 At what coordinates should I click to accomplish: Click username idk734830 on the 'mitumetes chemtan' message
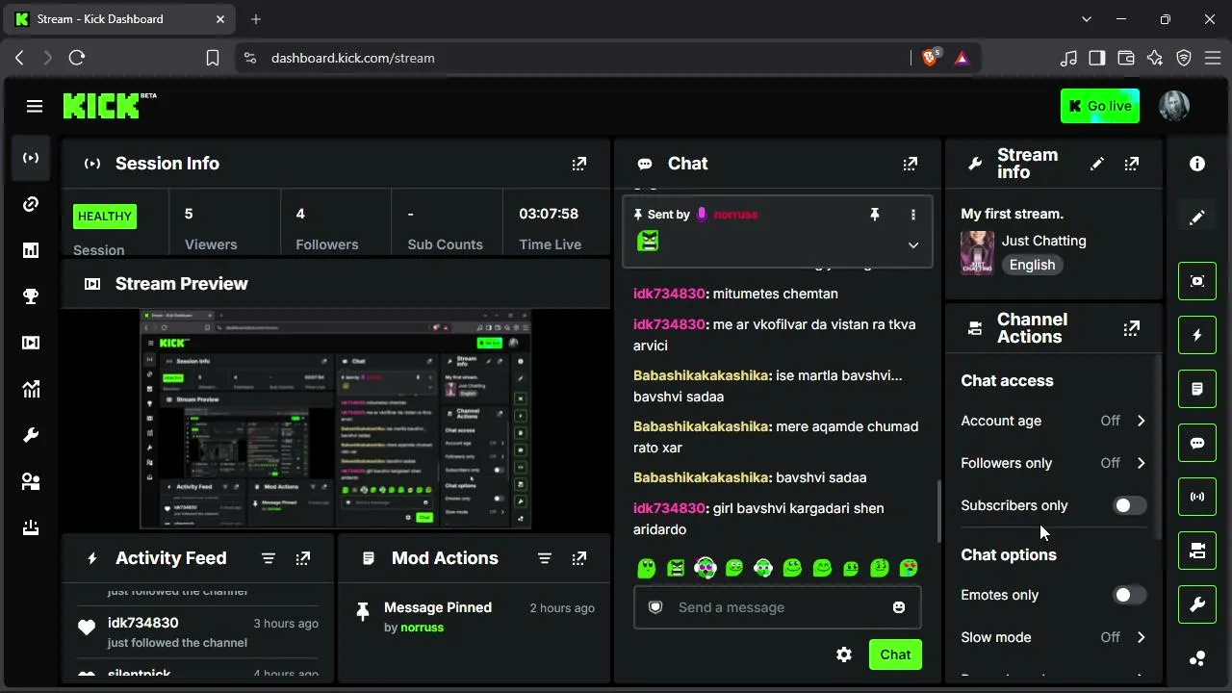coord(669,294)
